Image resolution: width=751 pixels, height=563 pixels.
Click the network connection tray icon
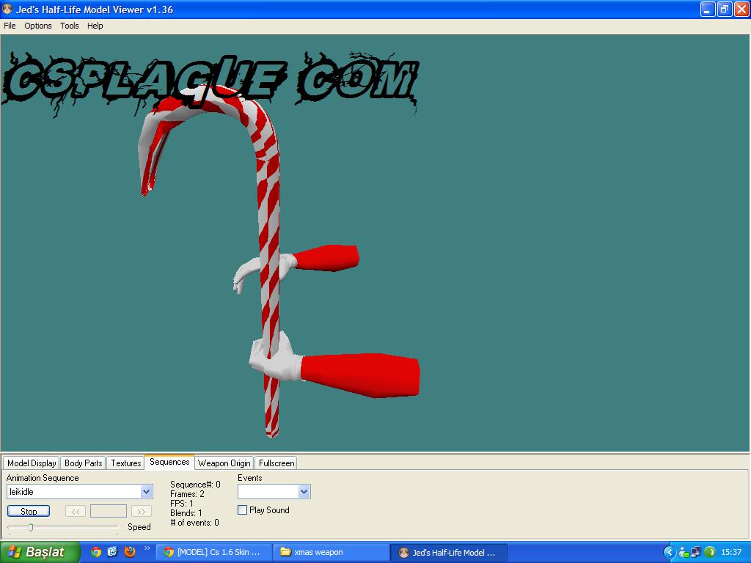click(x=684, y=553)
